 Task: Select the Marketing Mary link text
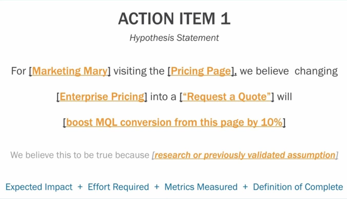point(70,71)
